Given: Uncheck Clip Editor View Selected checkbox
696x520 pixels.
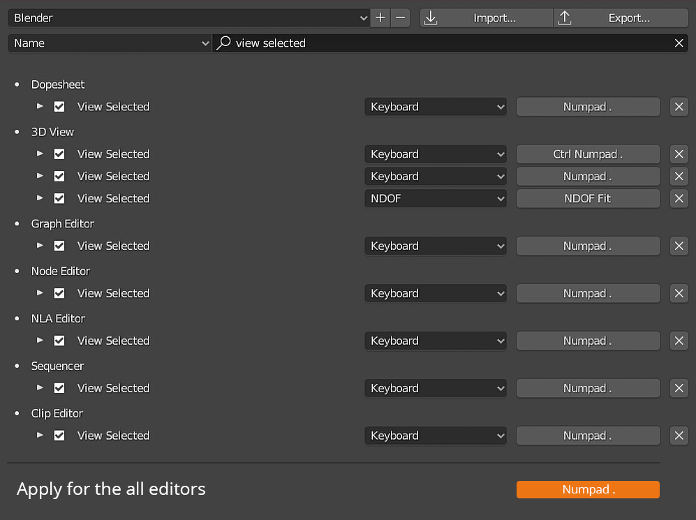Looking at the screenshot, I should [x=59, y=436].
